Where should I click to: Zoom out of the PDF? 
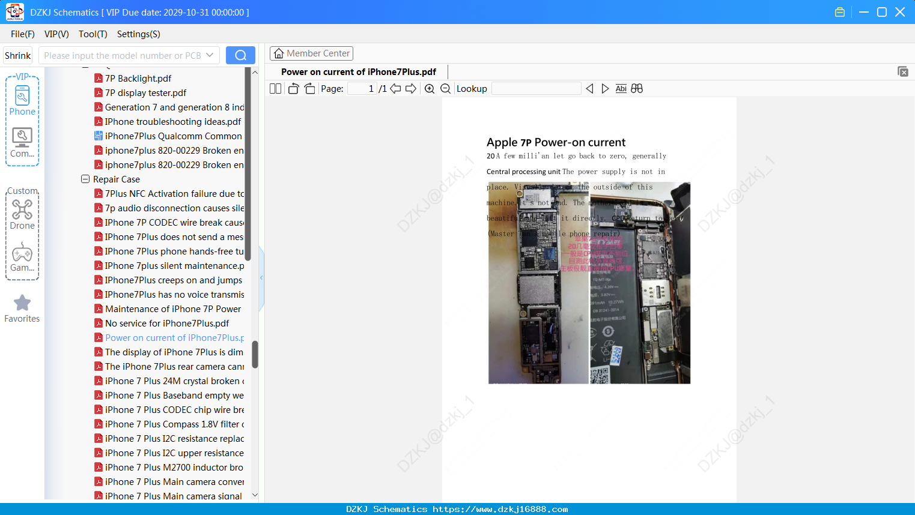coord(445,89)
